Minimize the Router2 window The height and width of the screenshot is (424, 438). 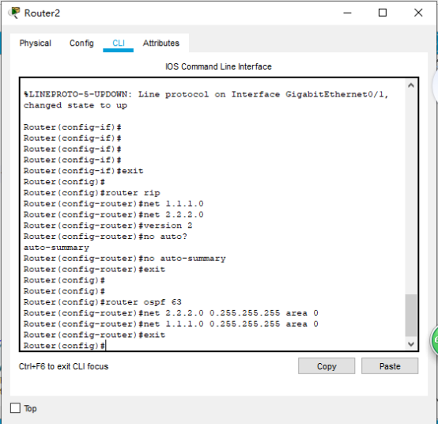click(347, 13)
